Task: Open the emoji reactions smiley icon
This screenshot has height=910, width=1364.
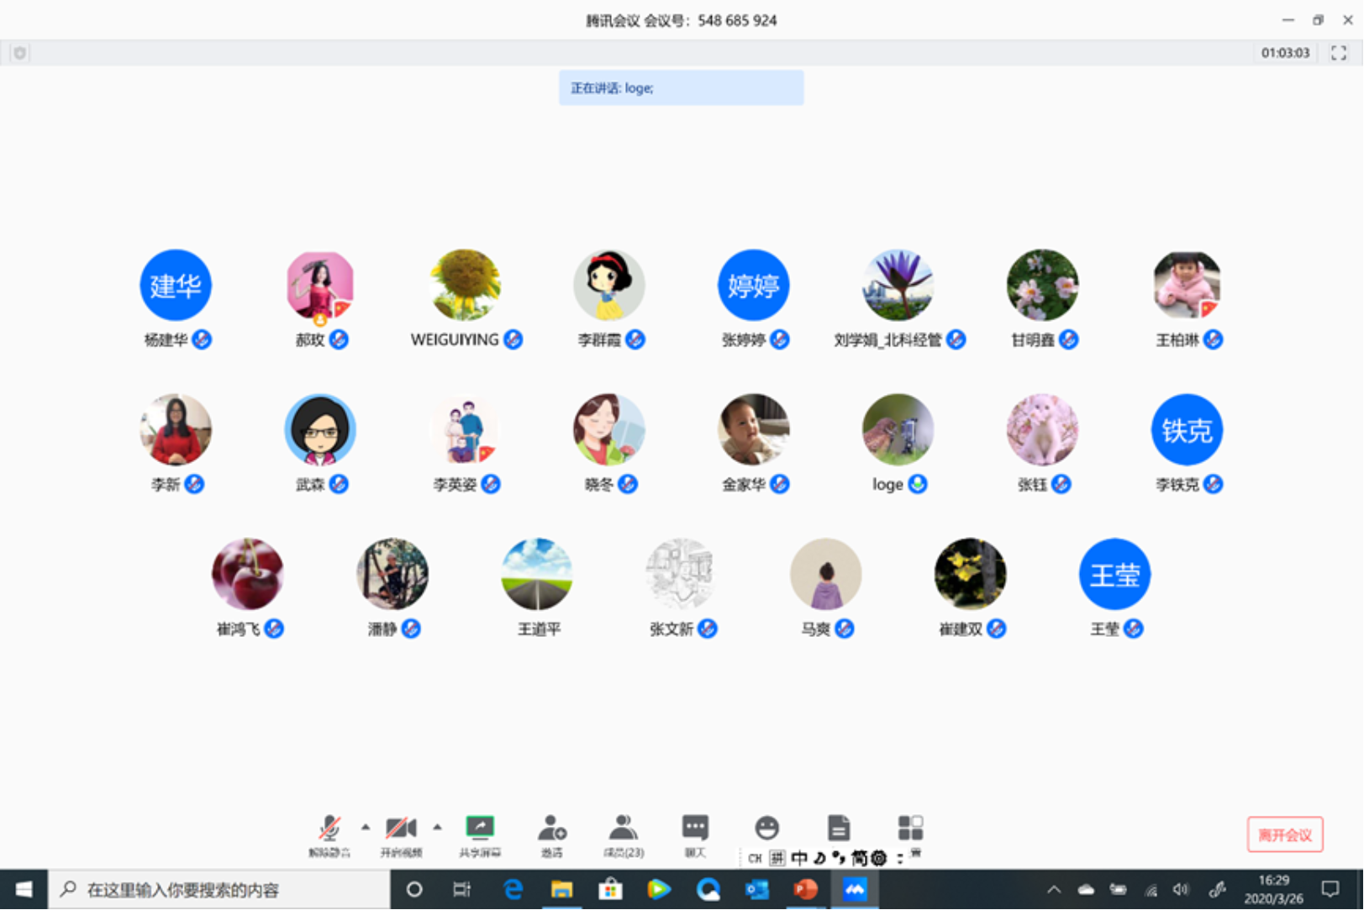Action: (766, 828)
